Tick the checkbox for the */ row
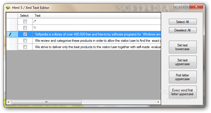 coord(25,28)
